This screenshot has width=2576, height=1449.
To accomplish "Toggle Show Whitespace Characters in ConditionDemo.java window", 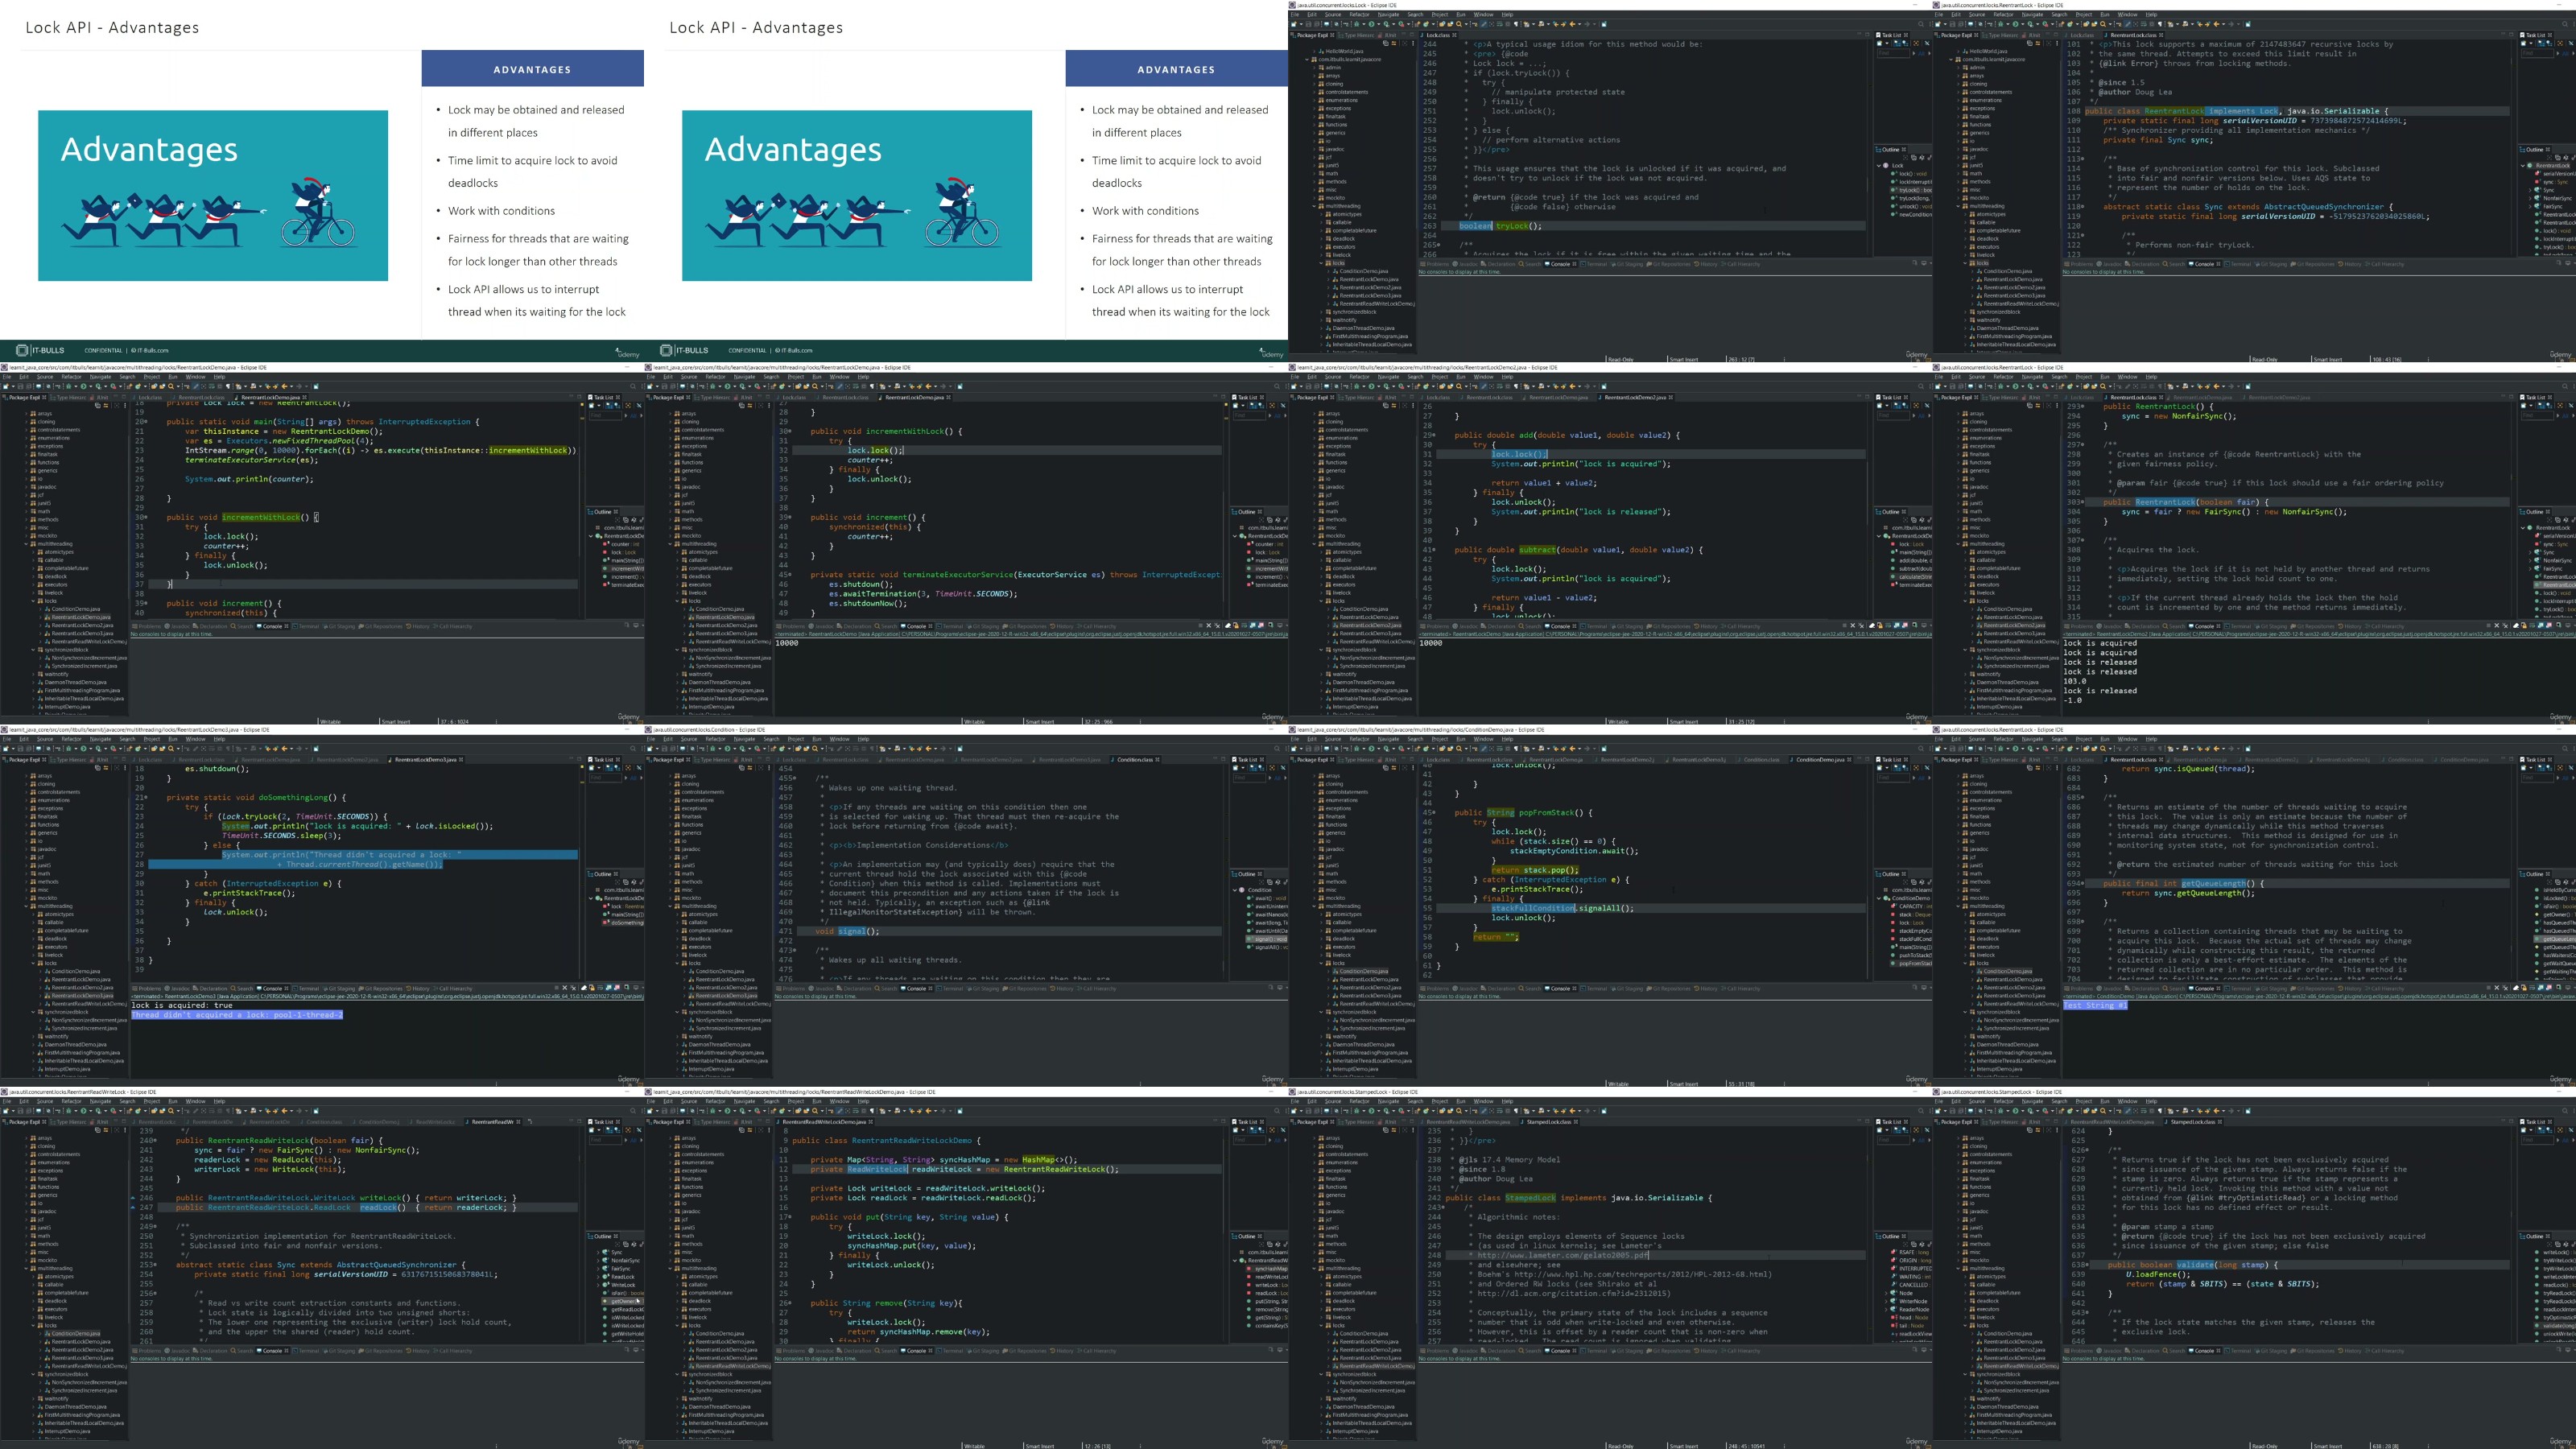I will coord(1516,749).
